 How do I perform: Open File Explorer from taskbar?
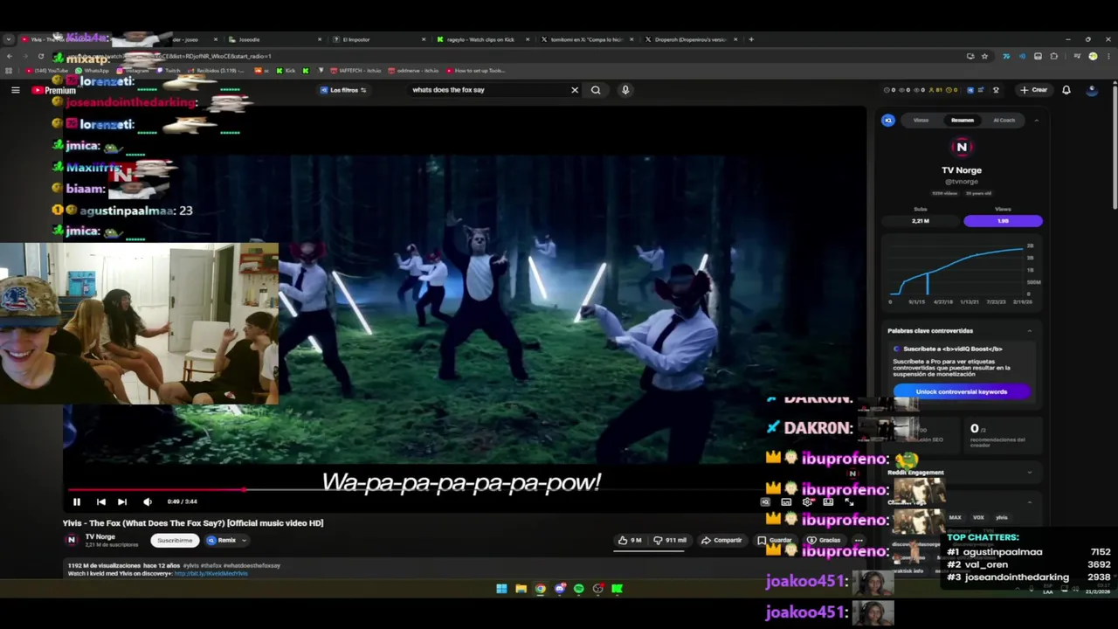click(x=521, y=589)
